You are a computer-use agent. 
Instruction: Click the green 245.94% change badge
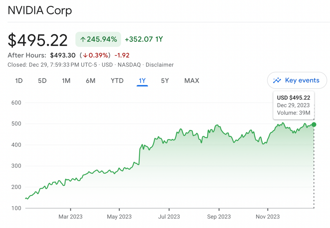pyautogui.click(x=98, y=39)
